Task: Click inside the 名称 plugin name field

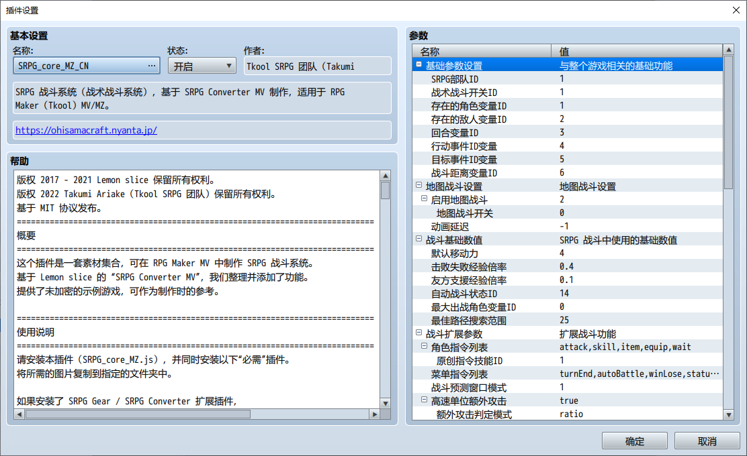Action: [74, 65]
